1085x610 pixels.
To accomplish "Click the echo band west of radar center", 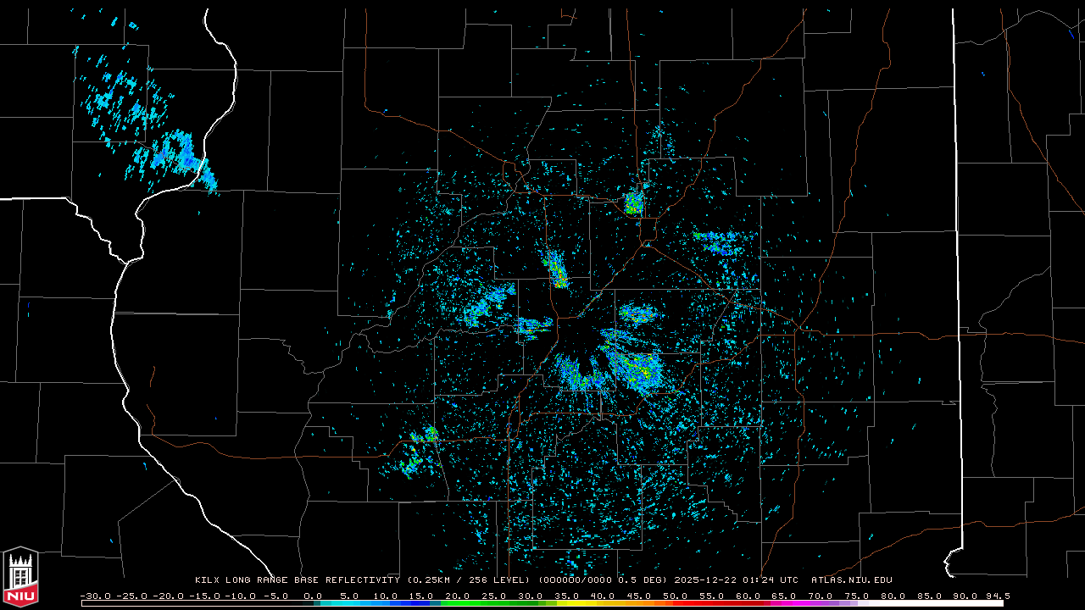I will point(487,307).
